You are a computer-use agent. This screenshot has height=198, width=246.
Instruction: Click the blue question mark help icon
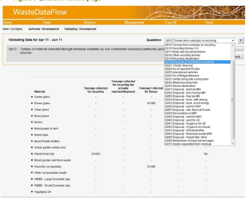click(240, 41)
